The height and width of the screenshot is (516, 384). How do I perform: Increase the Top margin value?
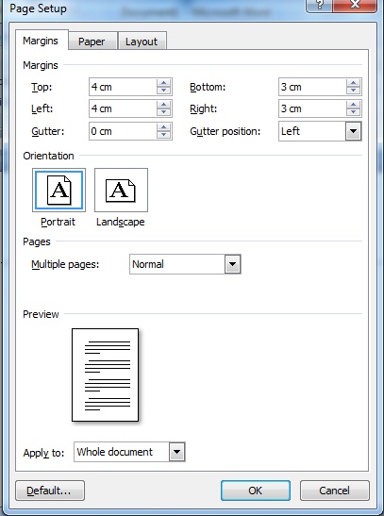[163, 83]
